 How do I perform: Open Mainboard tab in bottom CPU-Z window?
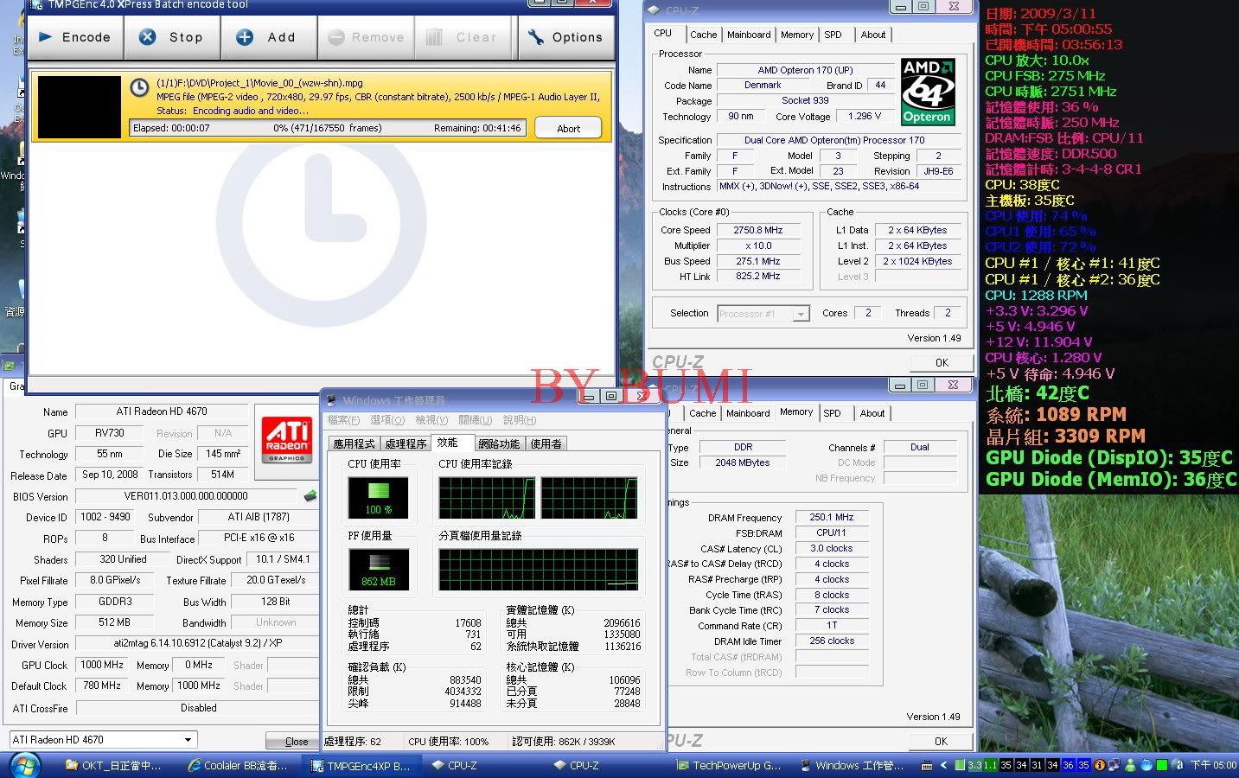748,413
